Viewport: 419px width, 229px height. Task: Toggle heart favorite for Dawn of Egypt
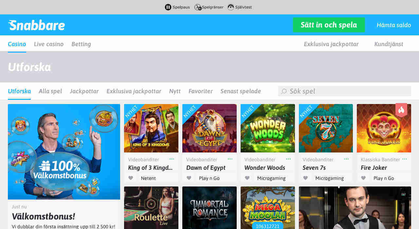[x=189, y=178]
